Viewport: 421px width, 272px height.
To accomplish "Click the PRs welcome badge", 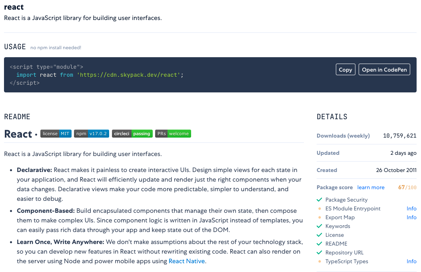I will point(173,134).
